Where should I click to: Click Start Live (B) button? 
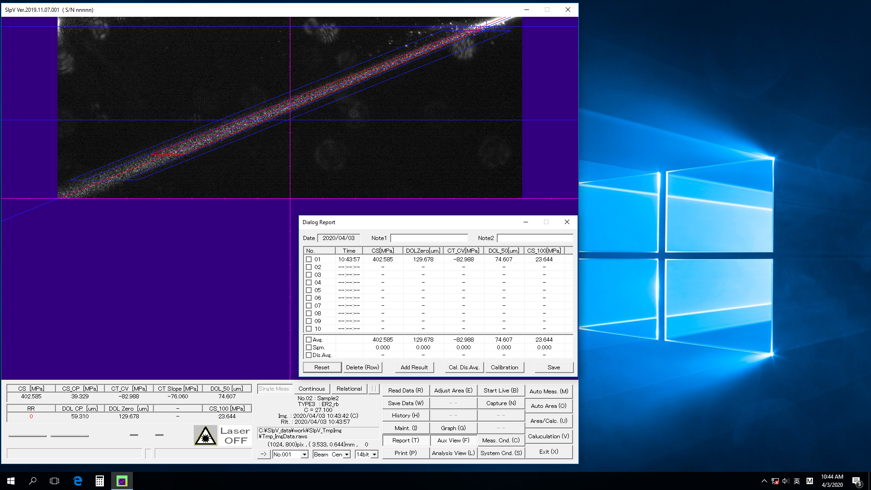pos(501,391)
